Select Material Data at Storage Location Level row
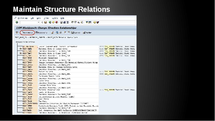This screenshot has width=215, height=121. [60, 67]
